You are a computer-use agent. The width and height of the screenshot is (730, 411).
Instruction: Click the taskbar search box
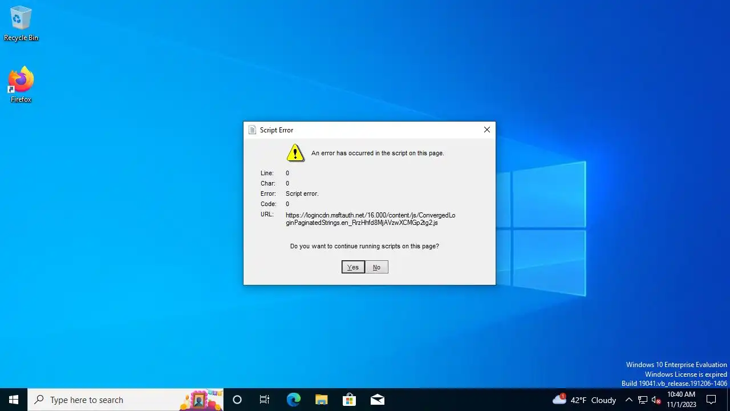pyautogui.click(x=125, y=400)
